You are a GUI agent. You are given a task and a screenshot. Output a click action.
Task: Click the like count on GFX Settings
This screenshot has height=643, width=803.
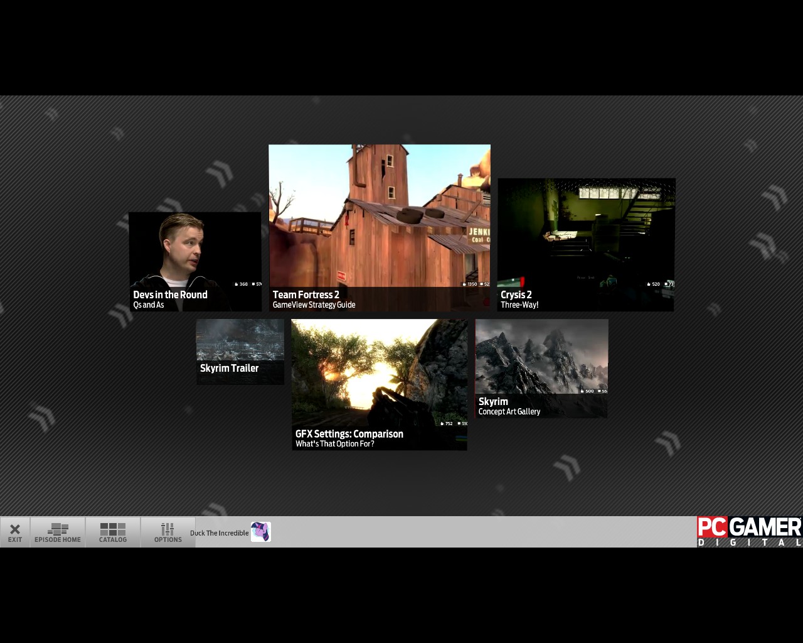tap(446, 424)
